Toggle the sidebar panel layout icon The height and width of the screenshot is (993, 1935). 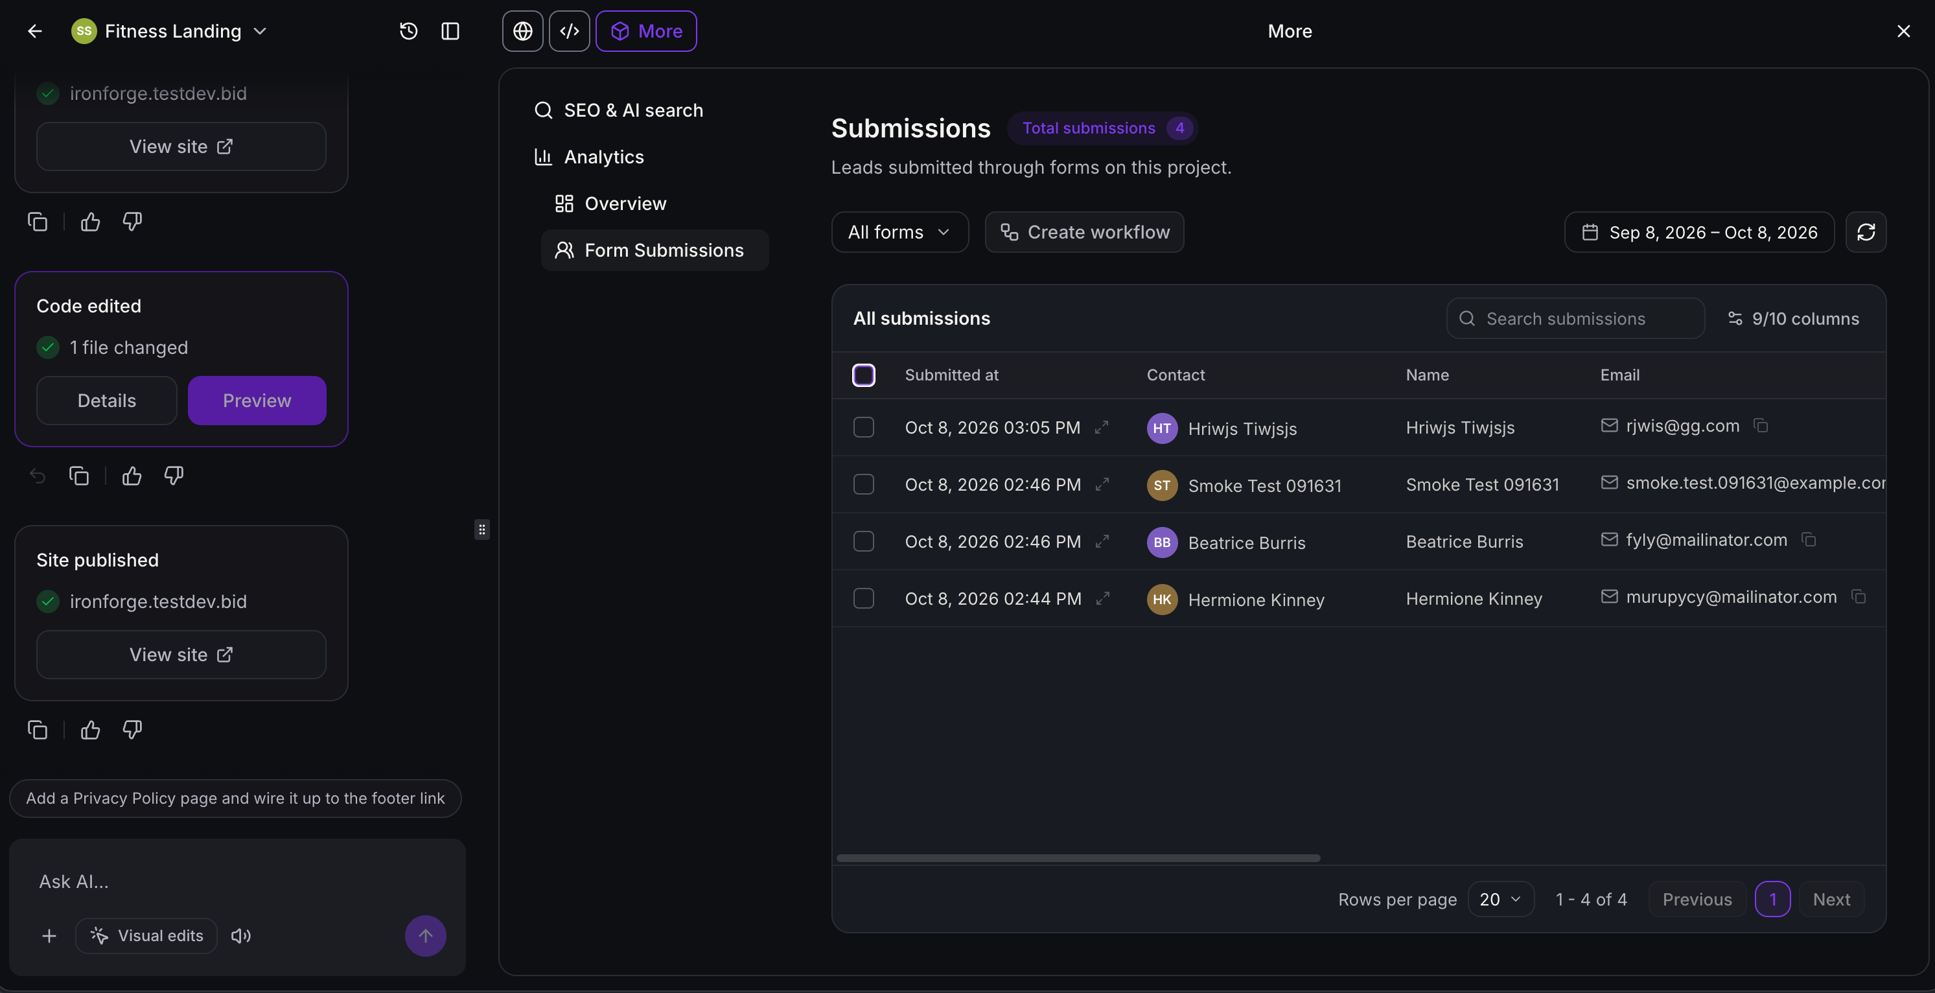click(450, 31)
